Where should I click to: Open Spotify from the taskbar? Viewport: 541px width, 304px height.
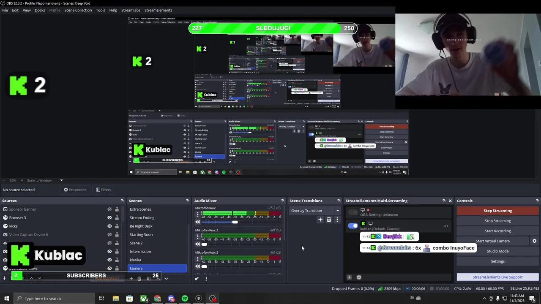click(x=185, y=299)
